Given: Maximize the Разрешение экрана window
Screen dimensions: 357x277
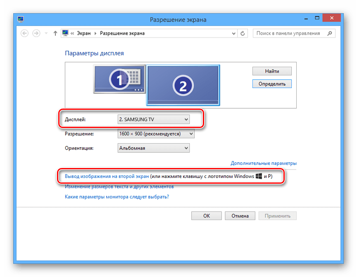Looking at the screenshot, I should pos(317,18).
